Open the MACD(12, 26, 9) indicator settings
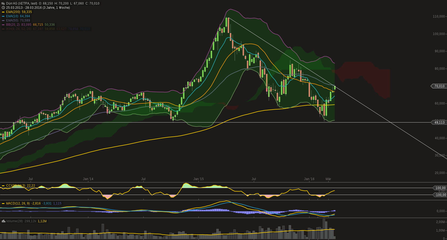This screenshot has height=240, width=447. click(x=18, y=203)
